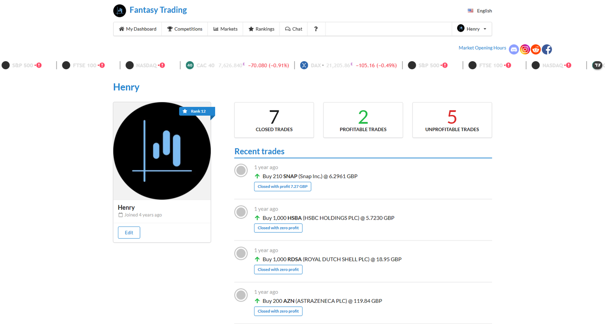Open the Reddit social icon
Image resolution: width=605 pixels, height=324 pixels.
pos(536,50)
